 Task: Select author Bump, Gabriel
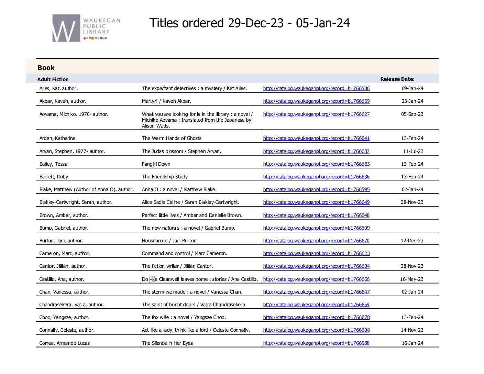pos(64,228)
